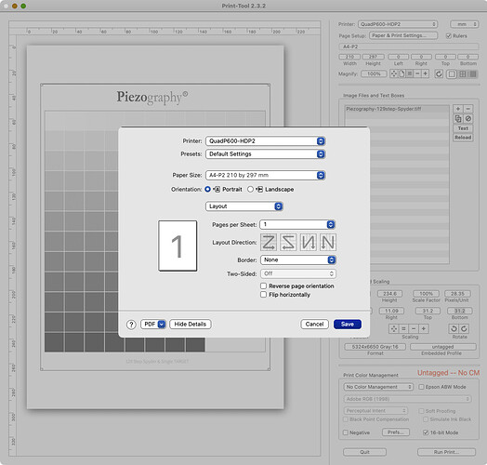Select the N-shaped layout direction icon
487x465 pixels.
click(x=328, y=242)
